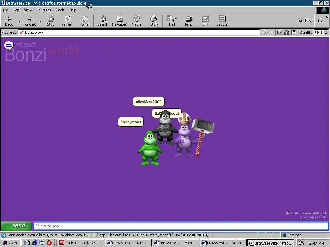Screen dimensions: 330x247
Task: Click the black gorilla Bonzi character
Action: pos(165,128)
